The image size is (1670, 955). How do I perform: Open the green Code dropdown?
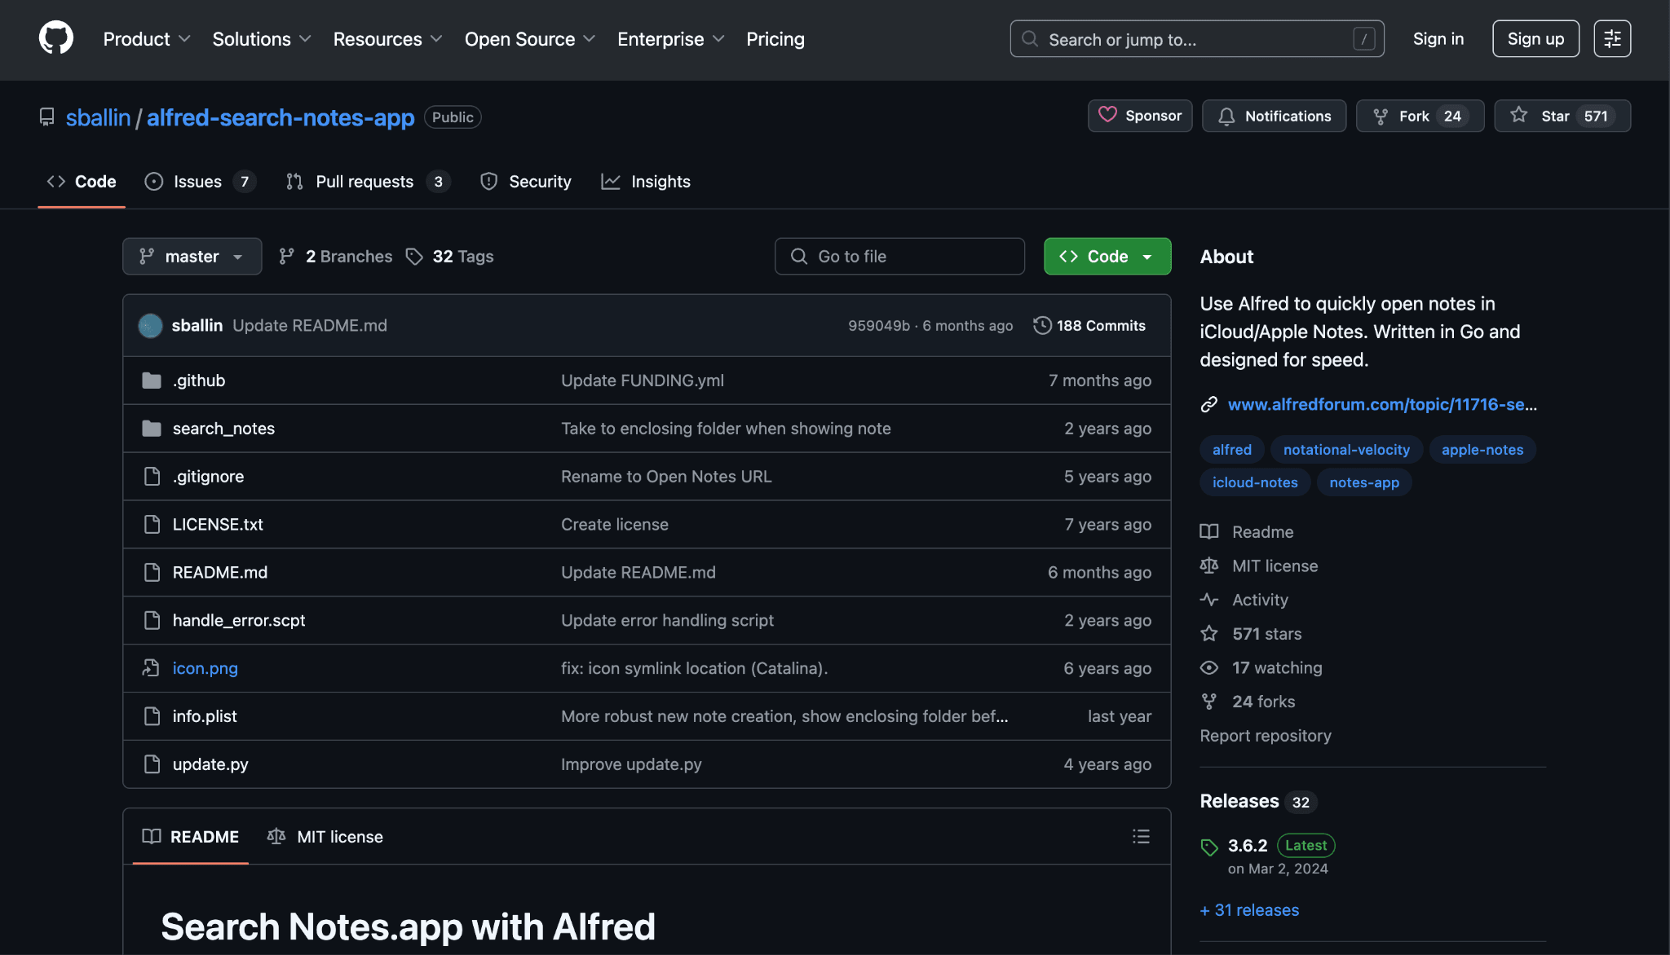pyautogui.click(x=1107, y=256)
